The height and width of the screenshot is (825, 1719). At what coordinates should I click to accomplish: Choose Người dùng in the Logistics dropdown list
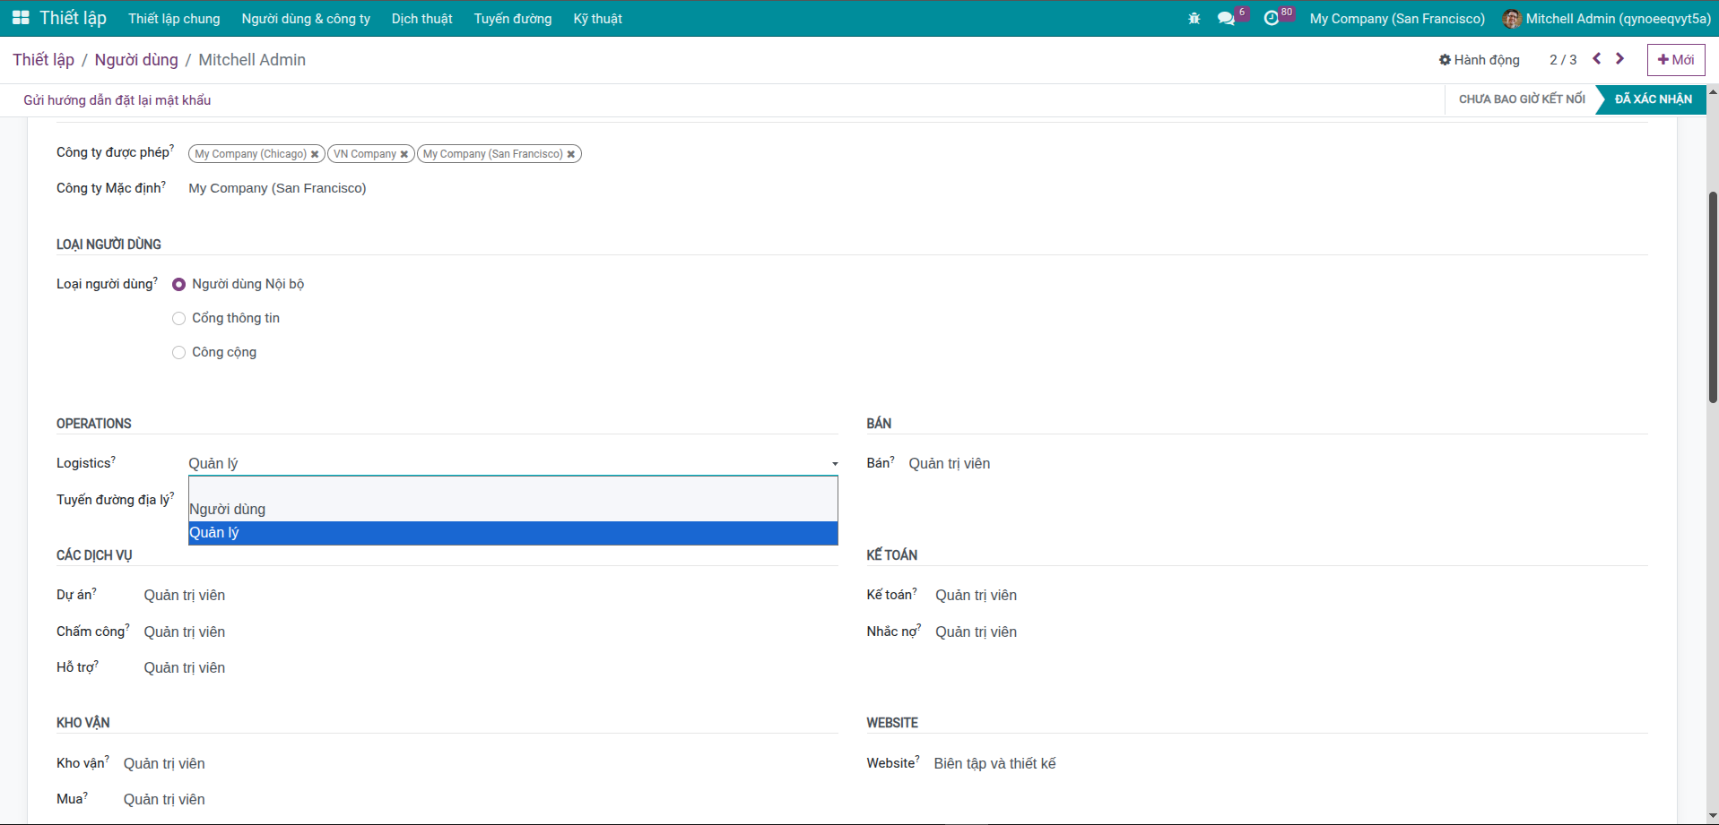228,509
